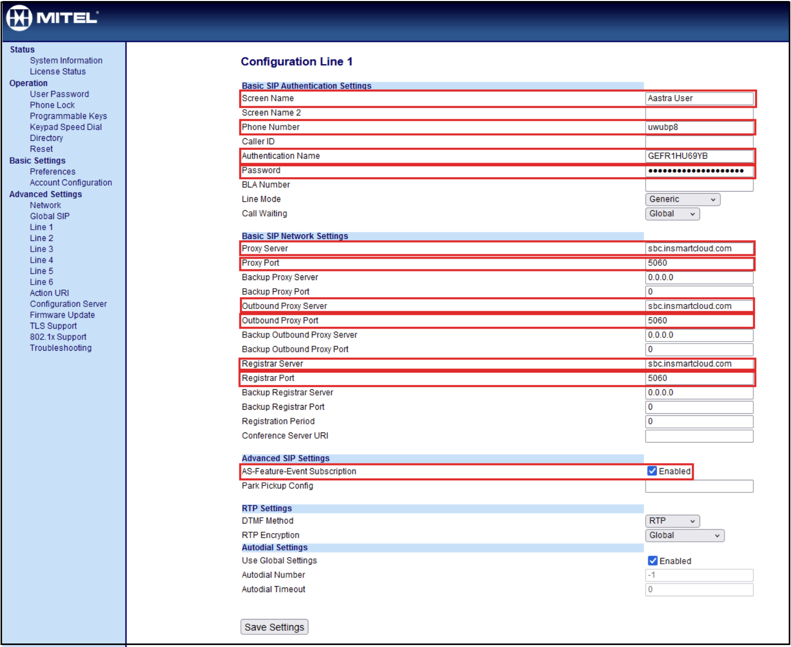Click the Backup Outbound Proxy Server field
This screenshot has width=791, height=647.
699,335
